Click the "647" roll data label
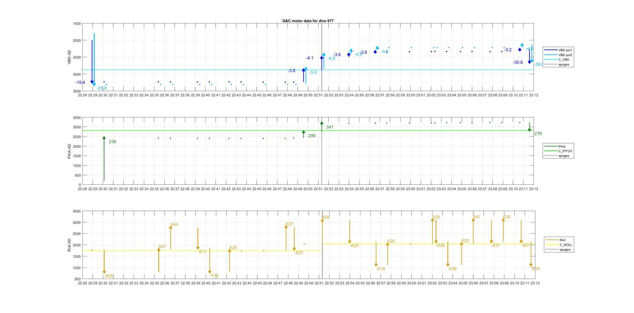This screenshot has width=634, height=313. (x=162, y=247)
